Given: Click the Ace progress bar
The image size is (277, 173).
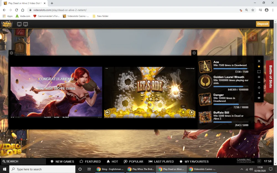Looking at the screenshot, I should [231, 69].
